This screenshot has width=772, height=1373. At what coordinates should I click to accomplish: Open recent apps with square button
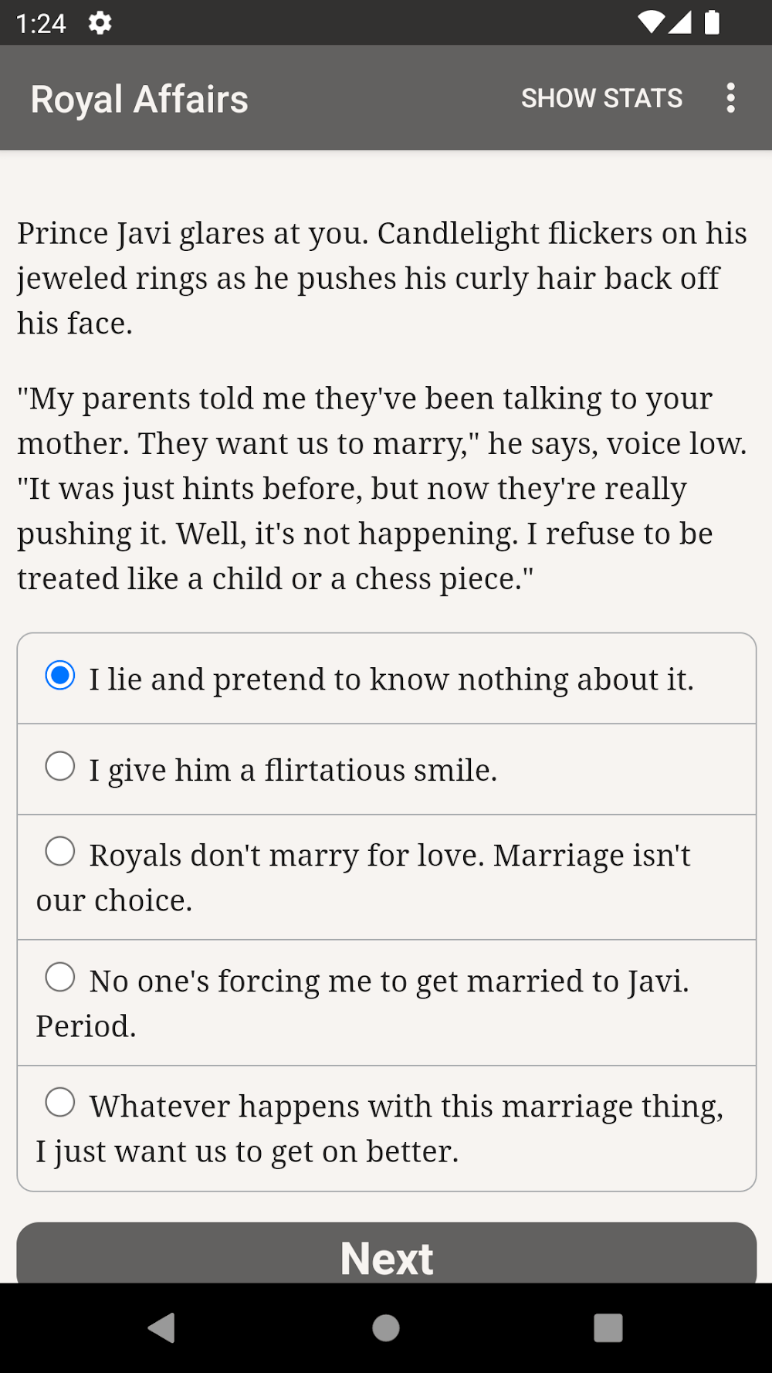click(x=608, y=1328)
